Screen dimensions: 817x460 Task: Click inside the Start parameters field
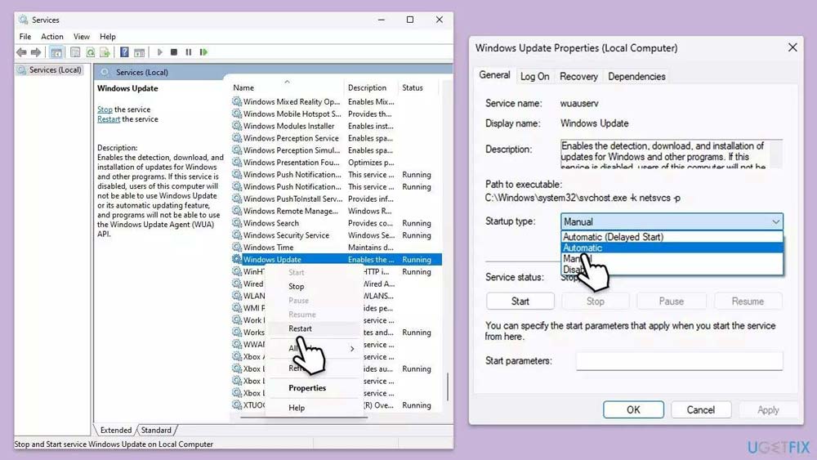[679, 360]
